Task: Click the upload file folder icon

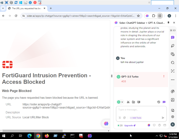Action: click(x=133, y=102)
